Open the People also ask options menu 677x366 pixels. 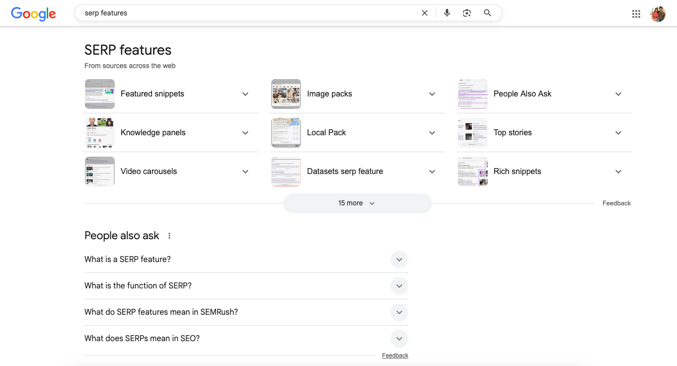tap(169, 236)
